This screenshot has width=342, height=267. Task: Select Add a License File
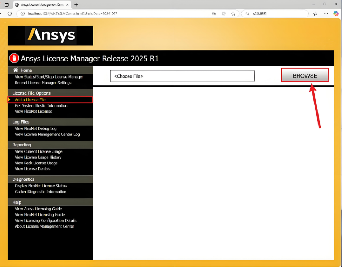[30, 100]
